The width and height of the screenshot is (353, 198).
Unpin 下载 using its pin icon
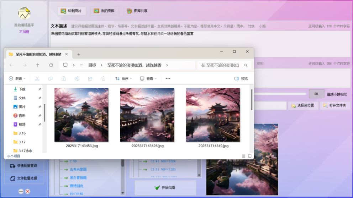40,89
